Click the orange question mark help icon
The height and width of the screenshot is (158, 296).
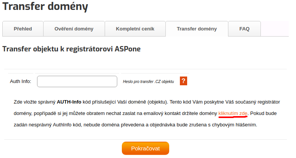(183, 81)
